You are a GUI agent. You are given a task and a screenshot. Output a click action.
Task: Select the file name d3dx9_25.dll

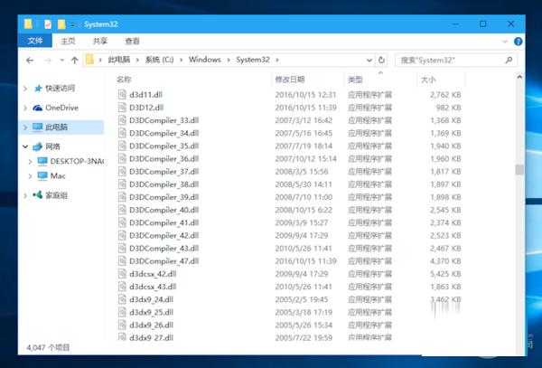tap(151, 312)
